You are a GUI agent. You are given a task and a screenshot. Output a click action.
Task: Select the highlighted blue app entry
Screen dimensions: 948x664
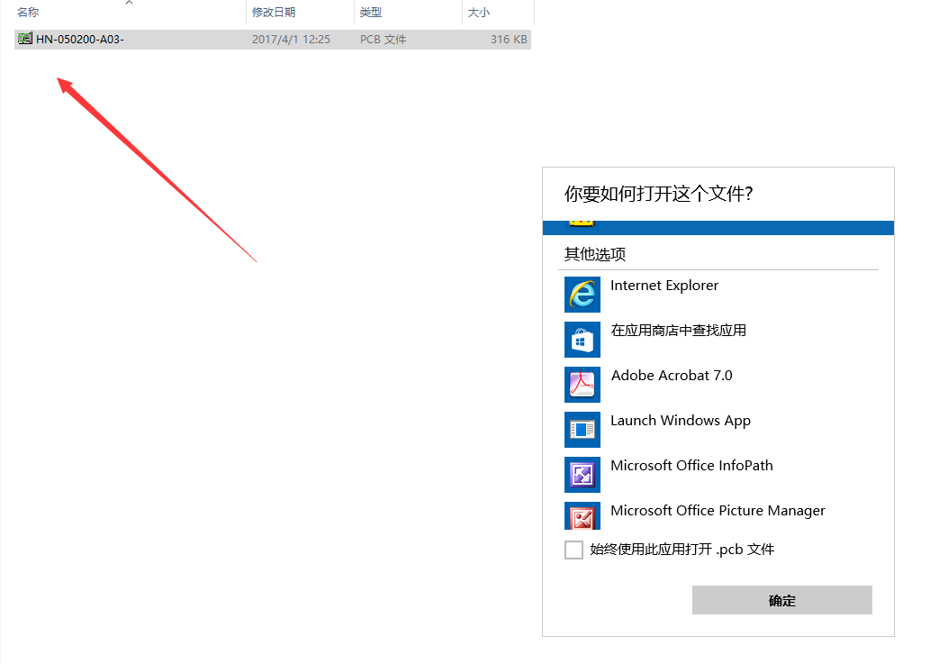point(718,228)
